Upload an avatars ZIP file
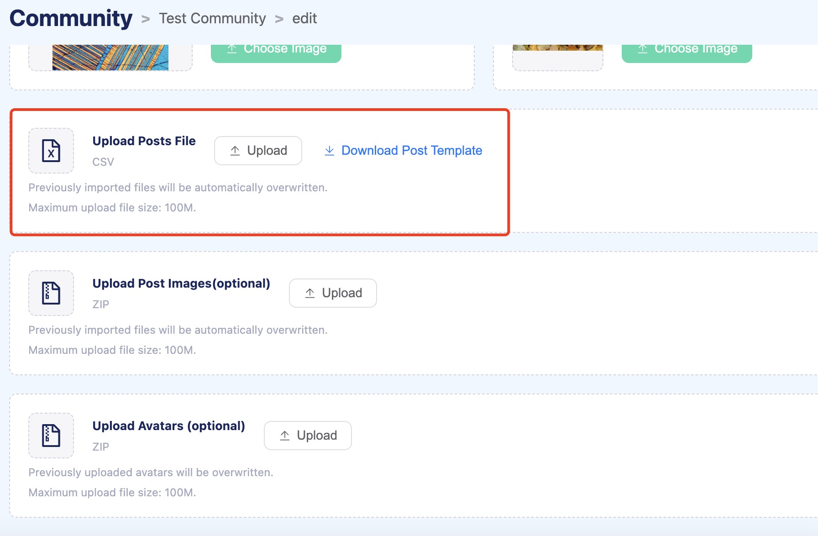Image resolution: width=818 pixels, height=536 pixels. [308, 436]
